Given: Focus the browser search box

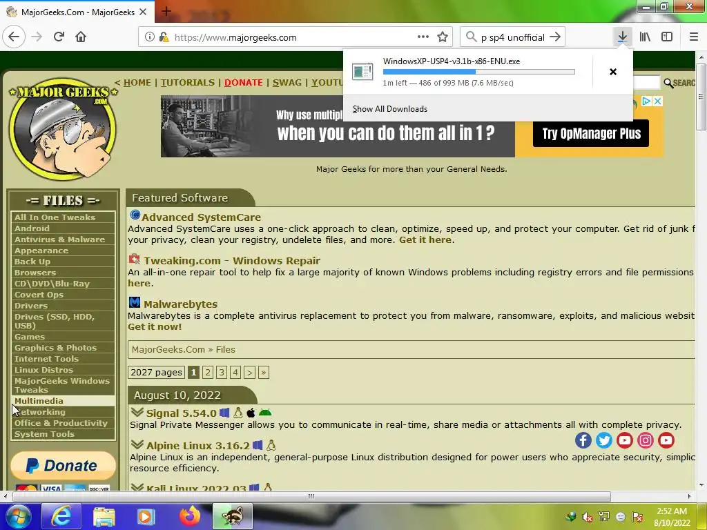Looking at the screenshot, I should [513, 37].
